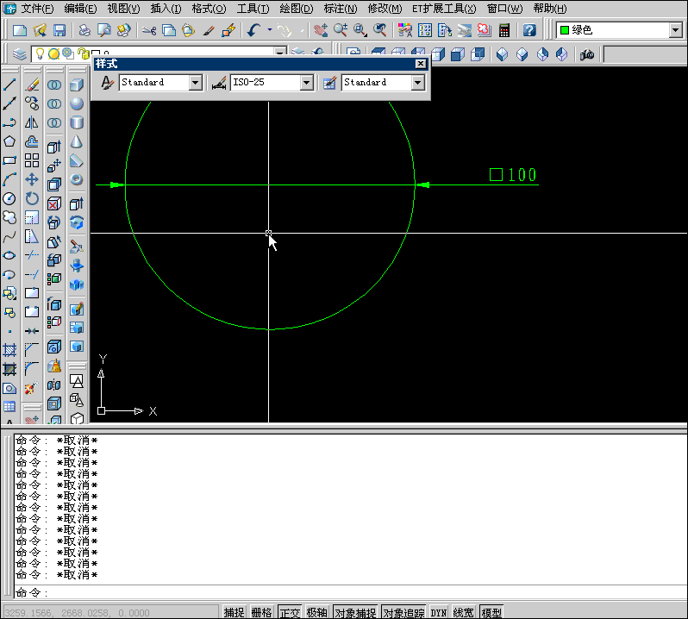This screenshot has width=688, height=619.
Task: Select the Hatch tool
Action: tap(9, 350)
